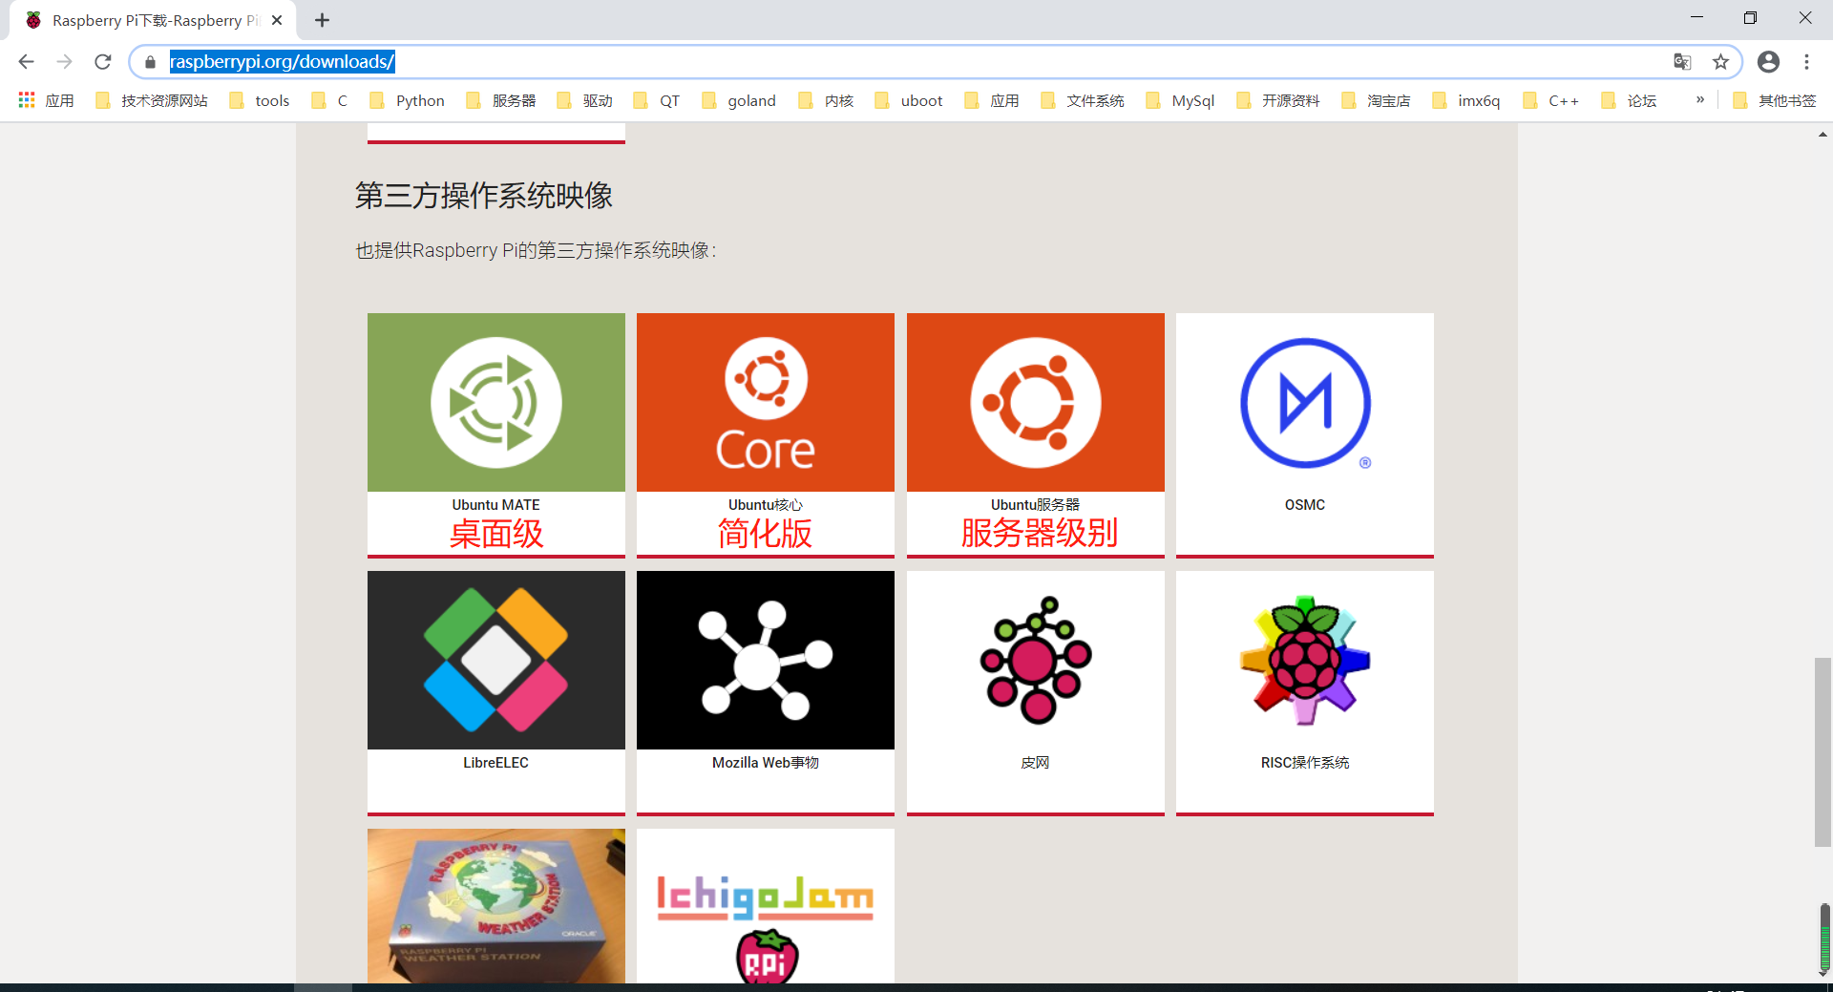Open the 皮网 download link
This screenshot has height=992, width=1833.
[x=1036, y=763]
